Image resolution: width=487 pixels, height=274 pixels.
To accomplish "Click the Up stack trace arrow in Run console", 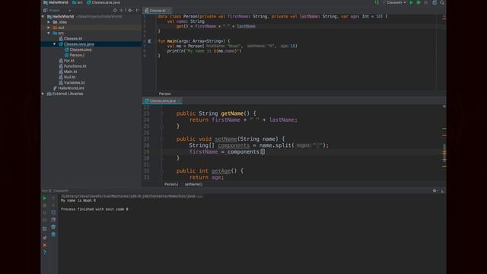I will click(53, 198).
